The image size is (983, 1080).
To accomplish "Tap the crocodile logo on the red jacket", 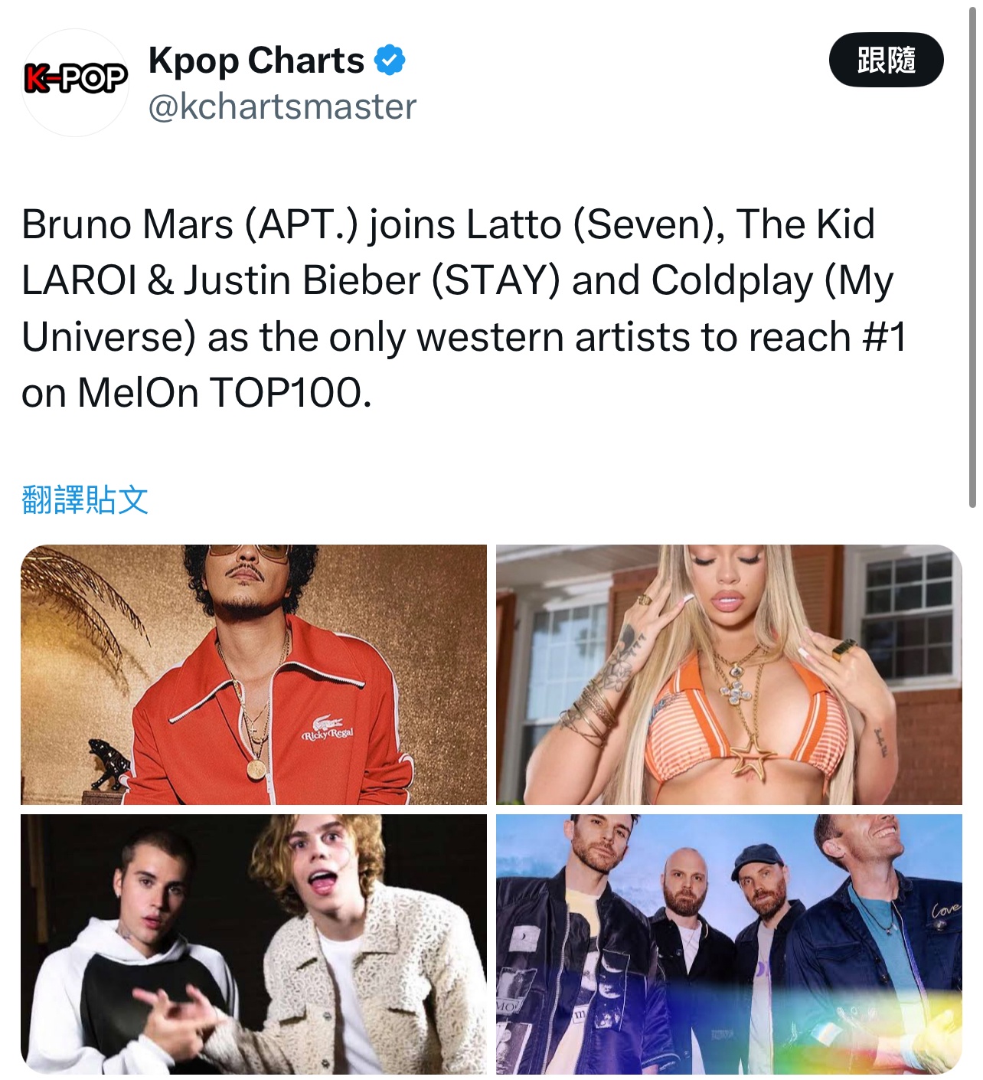I will coord(327,722).
